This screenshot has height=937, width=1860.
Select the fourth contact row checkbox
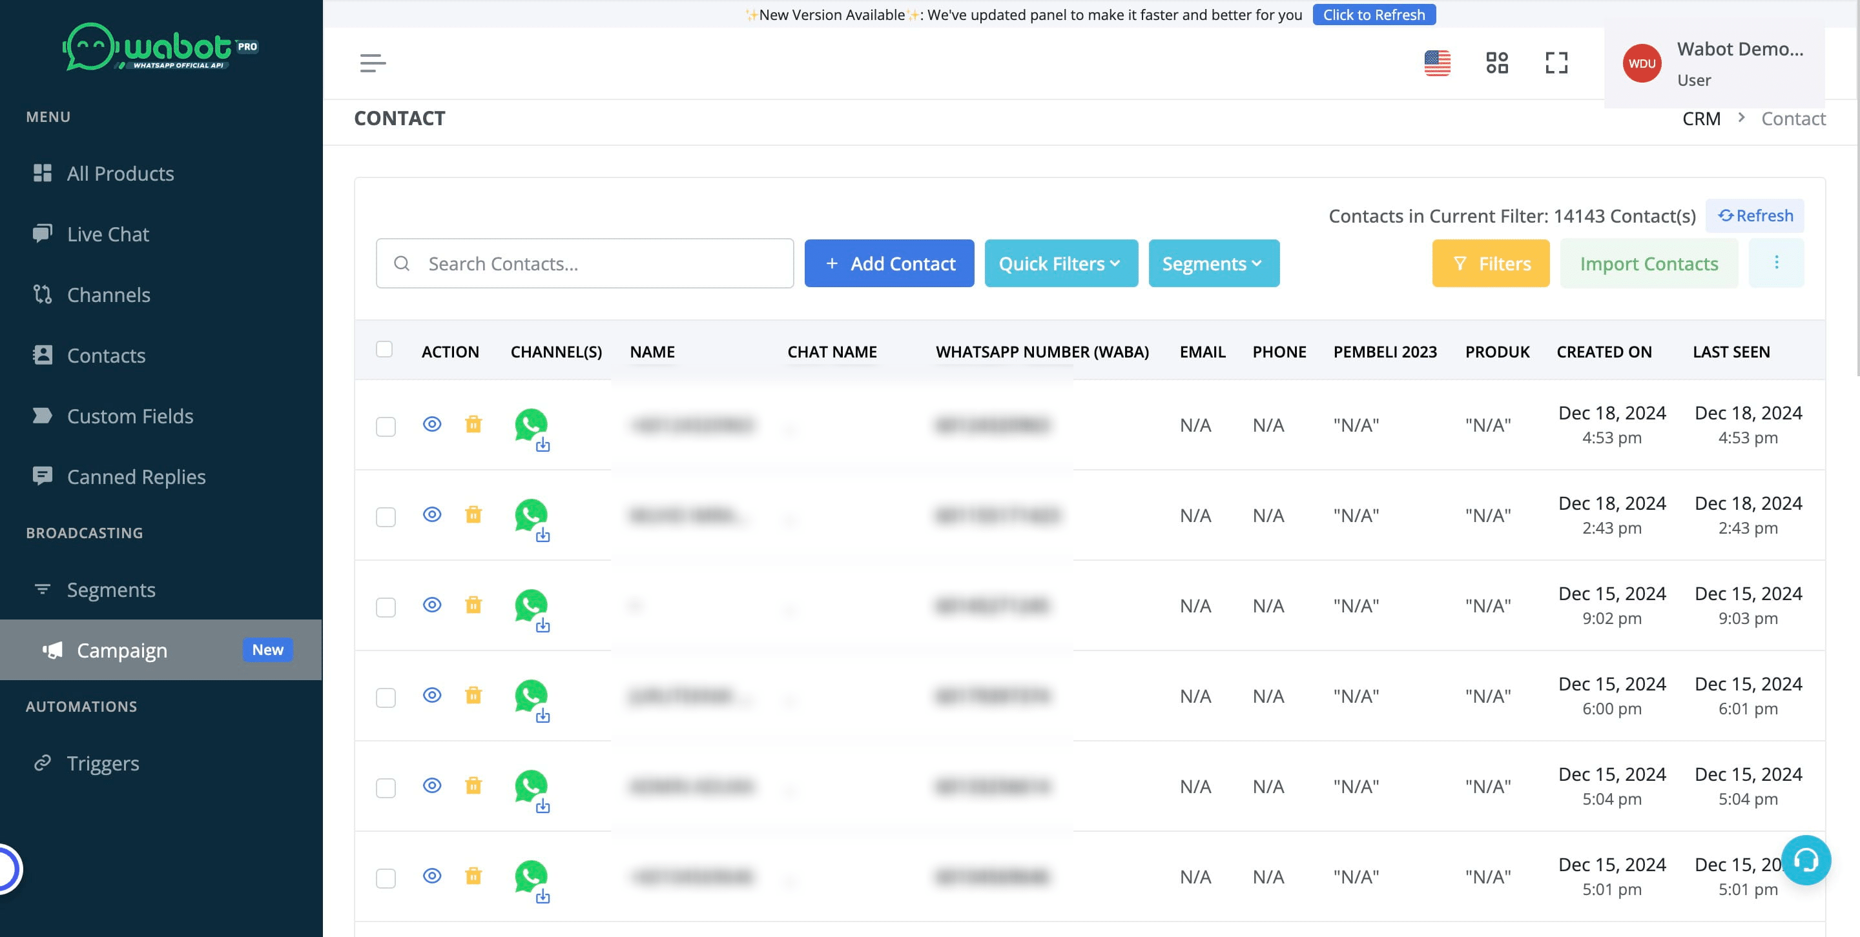click(386, 698)
